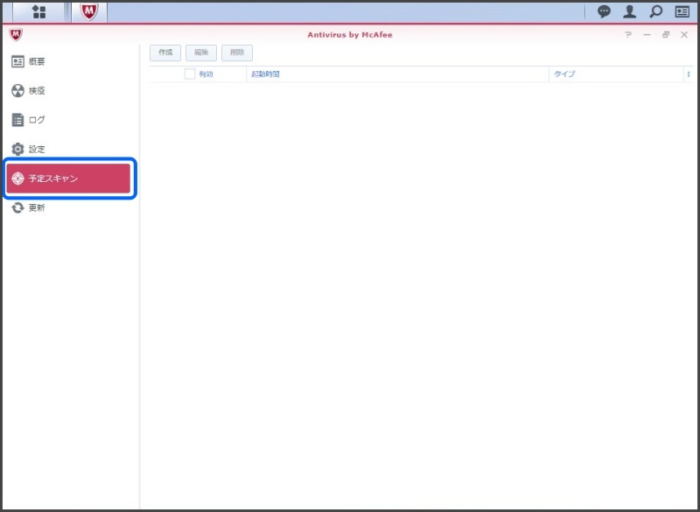
Task: Toggle the 有効 header checkbox
Action: [x=190, y=74]
